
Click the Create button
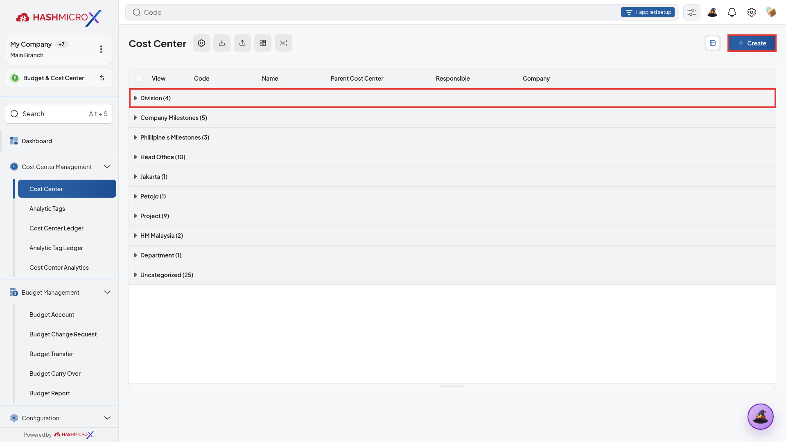coord(752,43)
